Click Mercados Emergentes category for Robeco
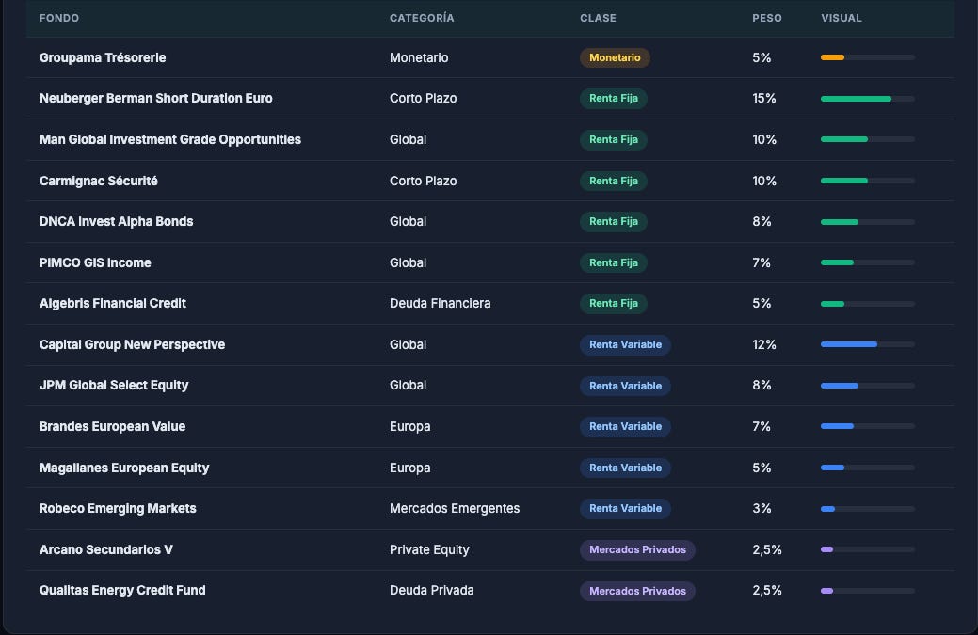This screenshot has width=978, height=635. tap(454, 508)
